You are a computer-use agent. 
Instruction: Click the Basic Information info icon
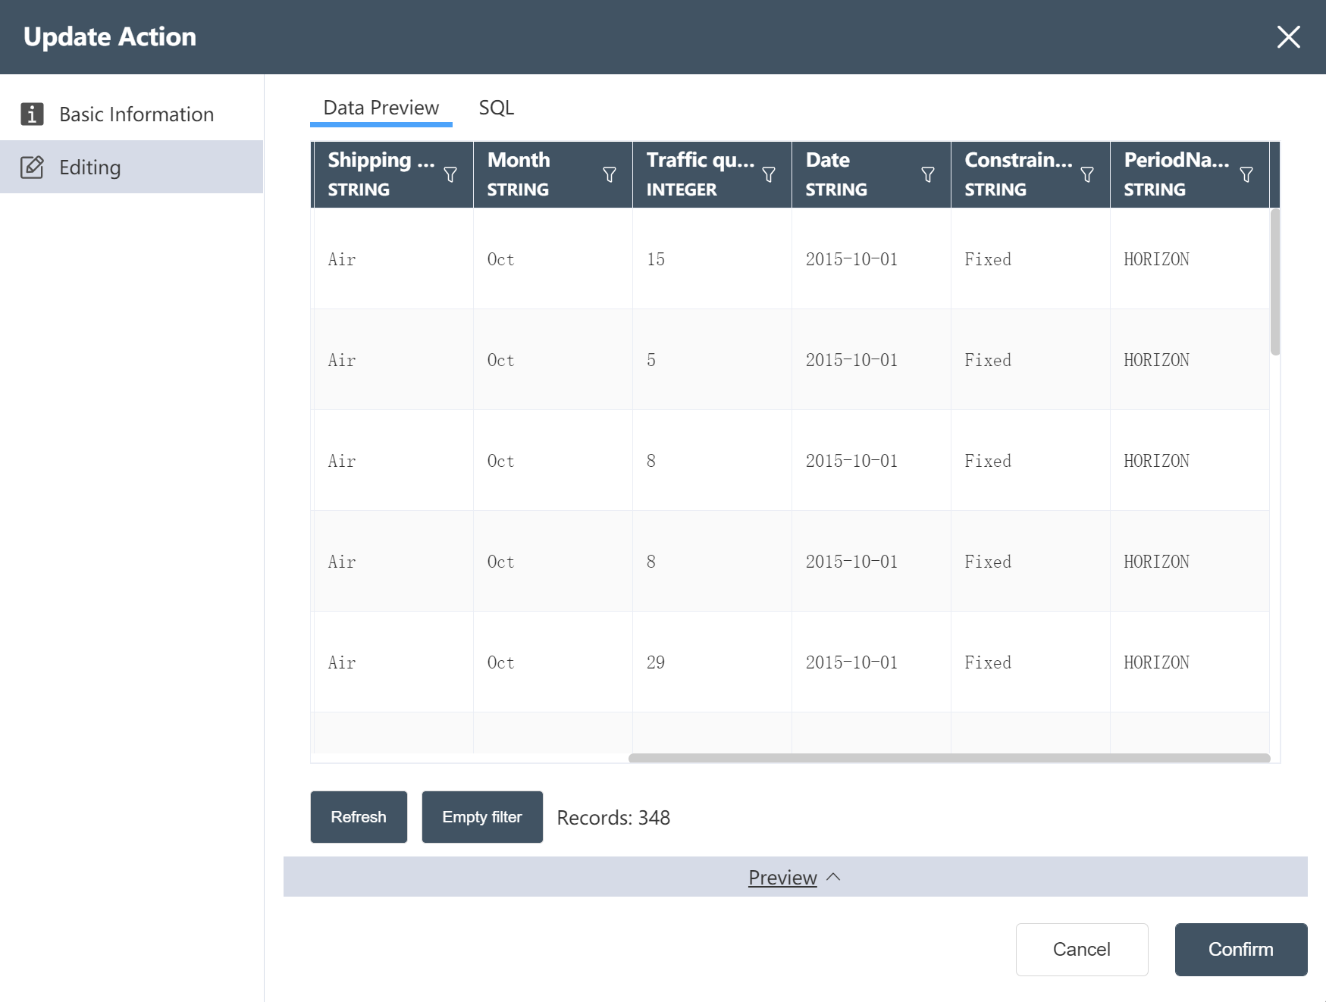[x=32, y=114]
